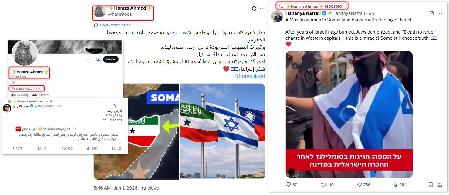Open three-dot menu on Hananya Naftali's post
449x195 pixels.
tap(440, 13)
